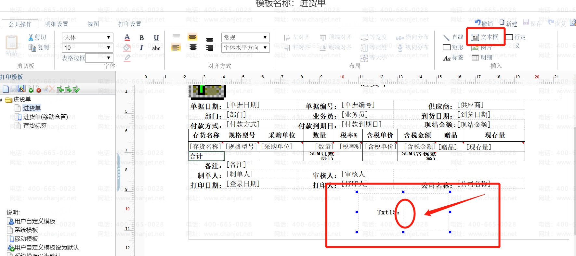Open the 打印设置 tab
The width and height of the screenshot is (576, 256).
pyautogui.click(x=130, y=24)
